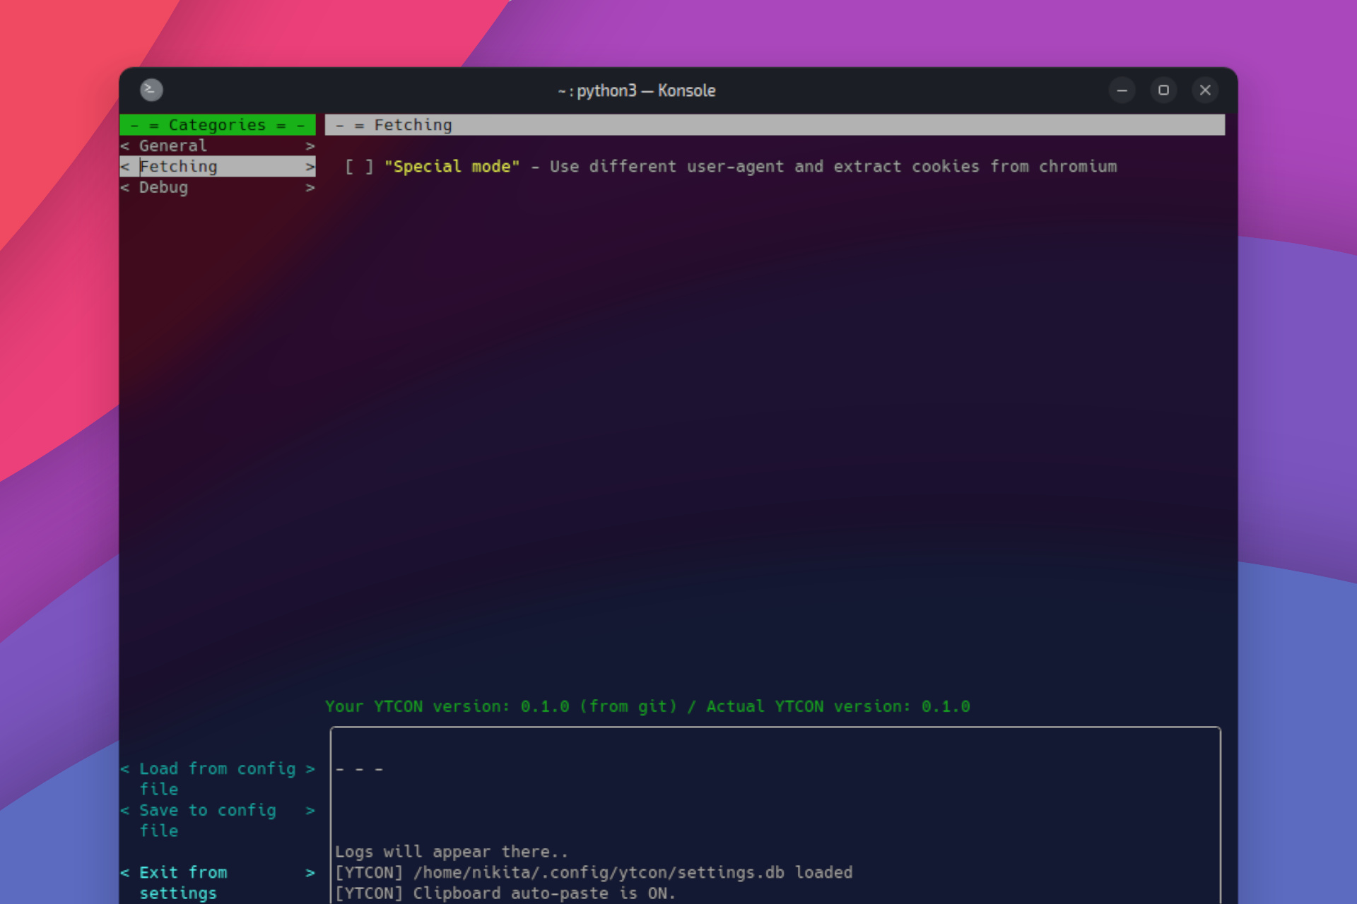Click inside the logs output box

click(774, 812)
